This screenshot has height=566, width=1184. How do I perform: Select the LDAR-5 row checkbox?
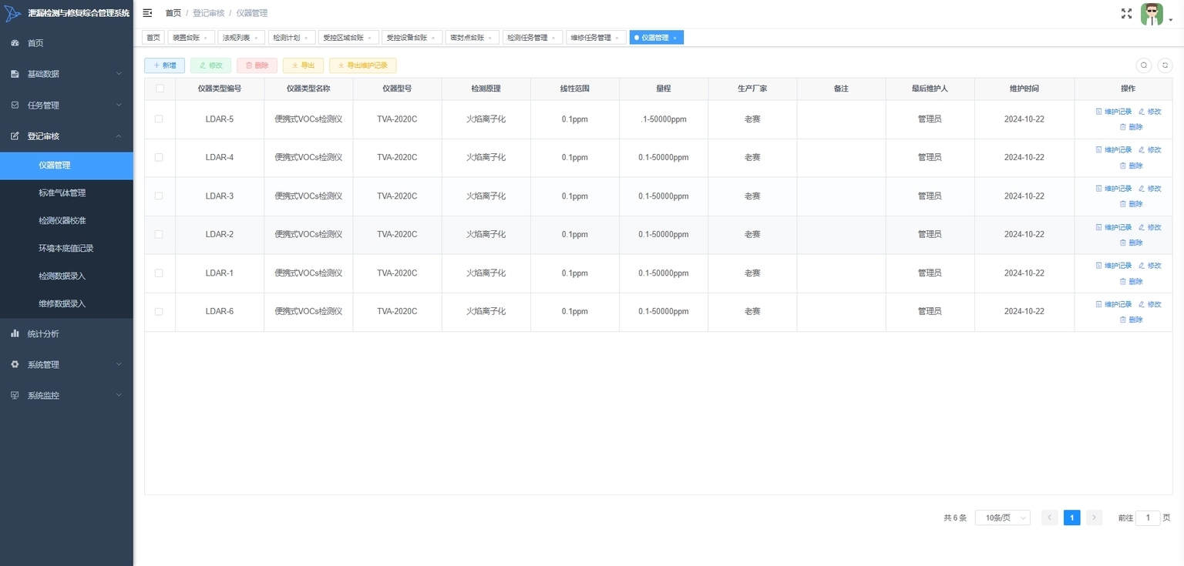160,119
